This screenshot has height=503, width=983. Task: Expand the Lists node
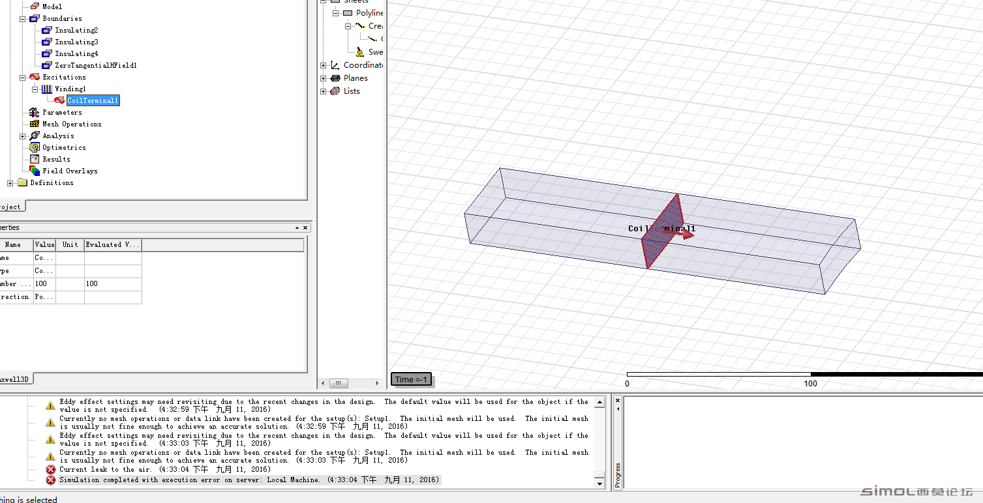323,91
